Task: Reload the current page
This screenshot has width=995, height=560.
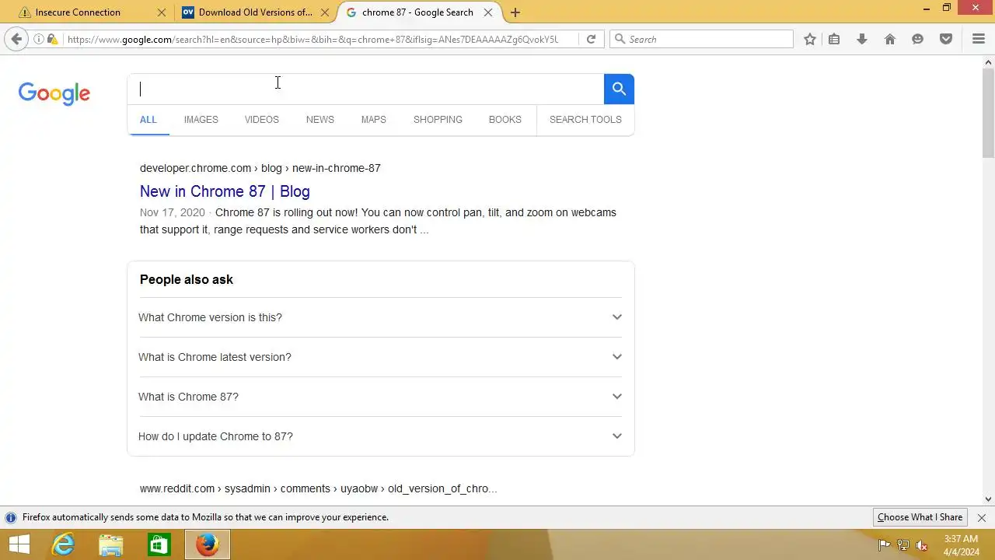Action: [x=591, y=39]
